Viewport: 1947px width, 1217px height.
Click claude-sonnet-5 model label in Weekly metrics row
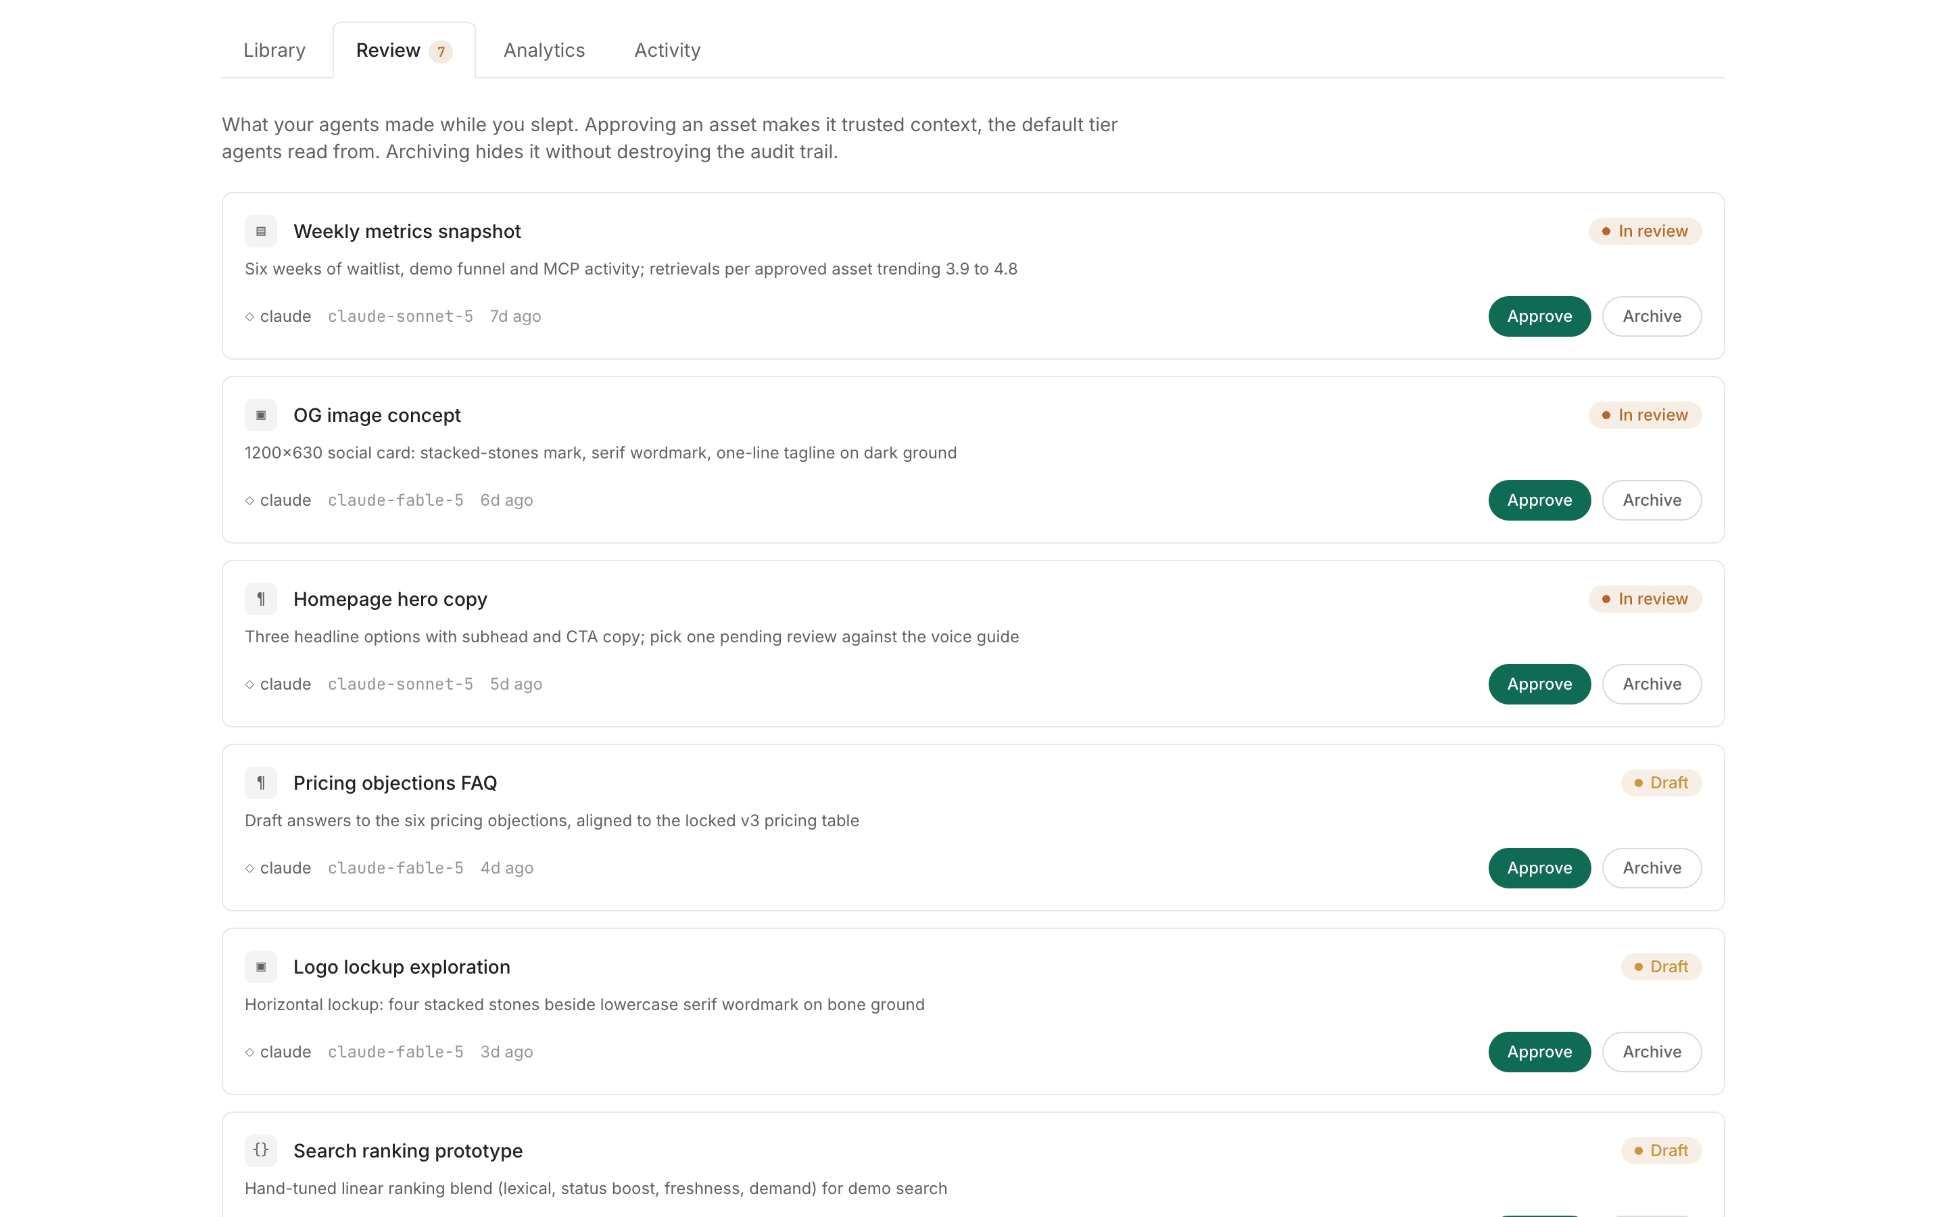click(401, 317)
